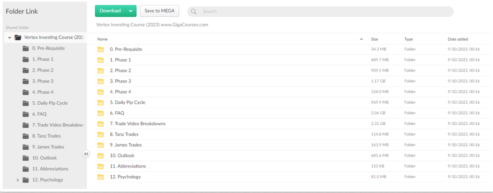Click sidebar folder icon for 5. Daily Pip Cycle

(x=26, y=103)
